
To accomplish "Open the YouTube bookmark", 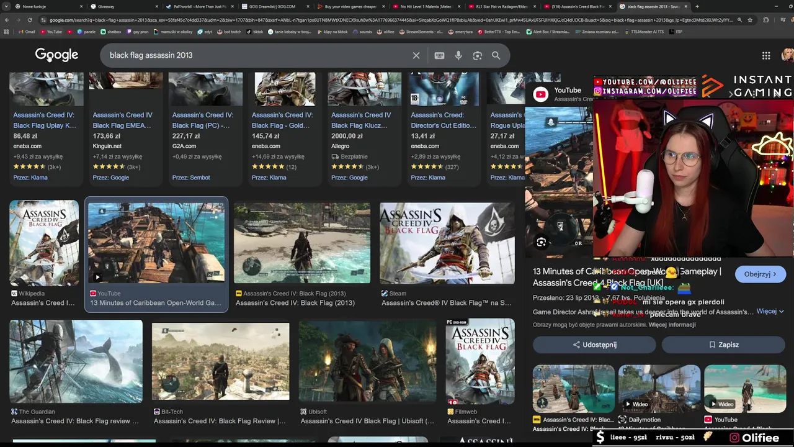I will pyautogui.click(x=51, y=32).
